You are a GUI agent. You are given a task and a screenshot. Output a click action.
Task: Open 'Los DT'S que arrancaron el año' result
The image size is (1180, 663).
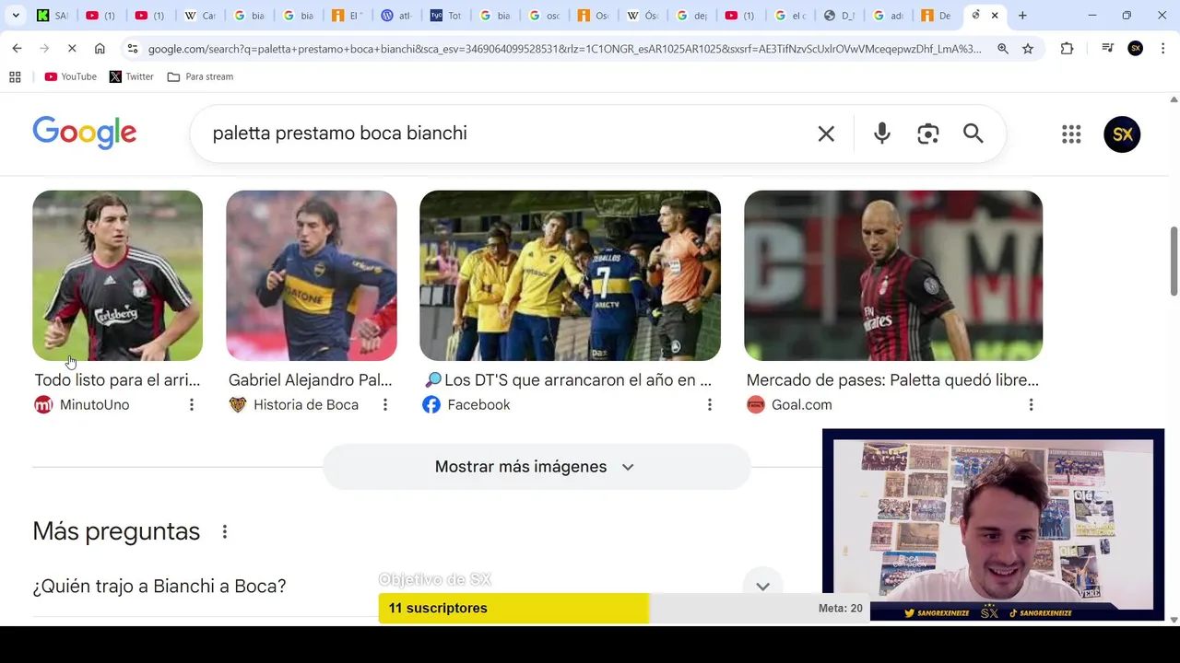coord(568,379)
